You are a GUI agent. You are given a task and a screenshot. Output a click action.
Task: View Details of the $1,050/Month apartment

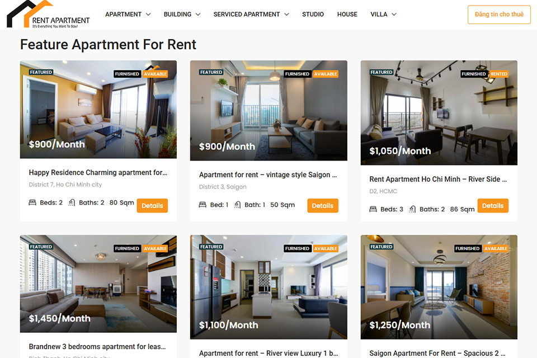pos(493,205)
